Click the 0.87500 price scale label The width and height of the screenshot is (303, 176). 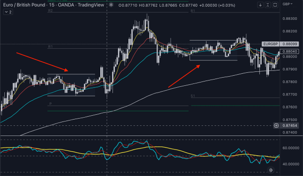pos(289,120)
